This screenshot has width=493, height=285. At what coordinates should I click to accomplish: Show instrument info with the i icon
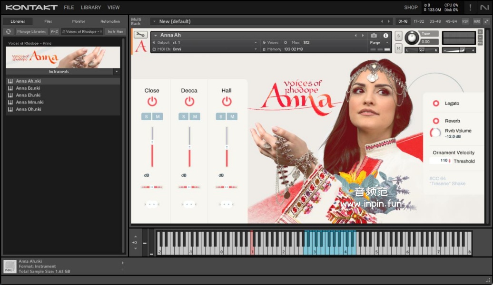(385, 36)
